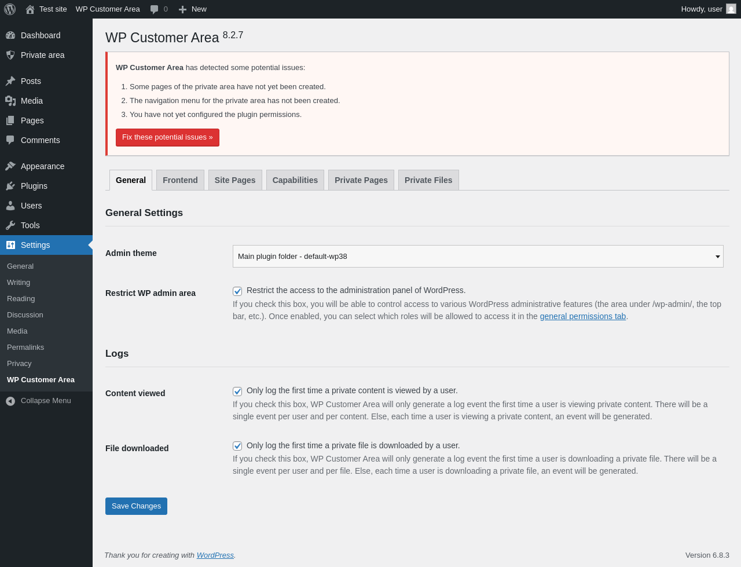Click the Plugins plug icon
This screenshot has height=567, width=741.
click(10, 186)
